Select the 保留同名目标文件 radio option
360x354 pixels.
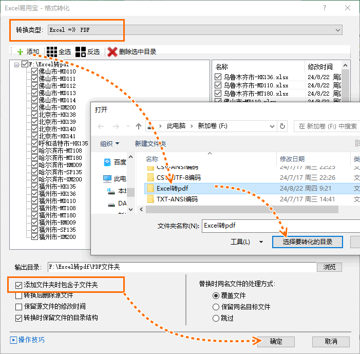[216, 307]
